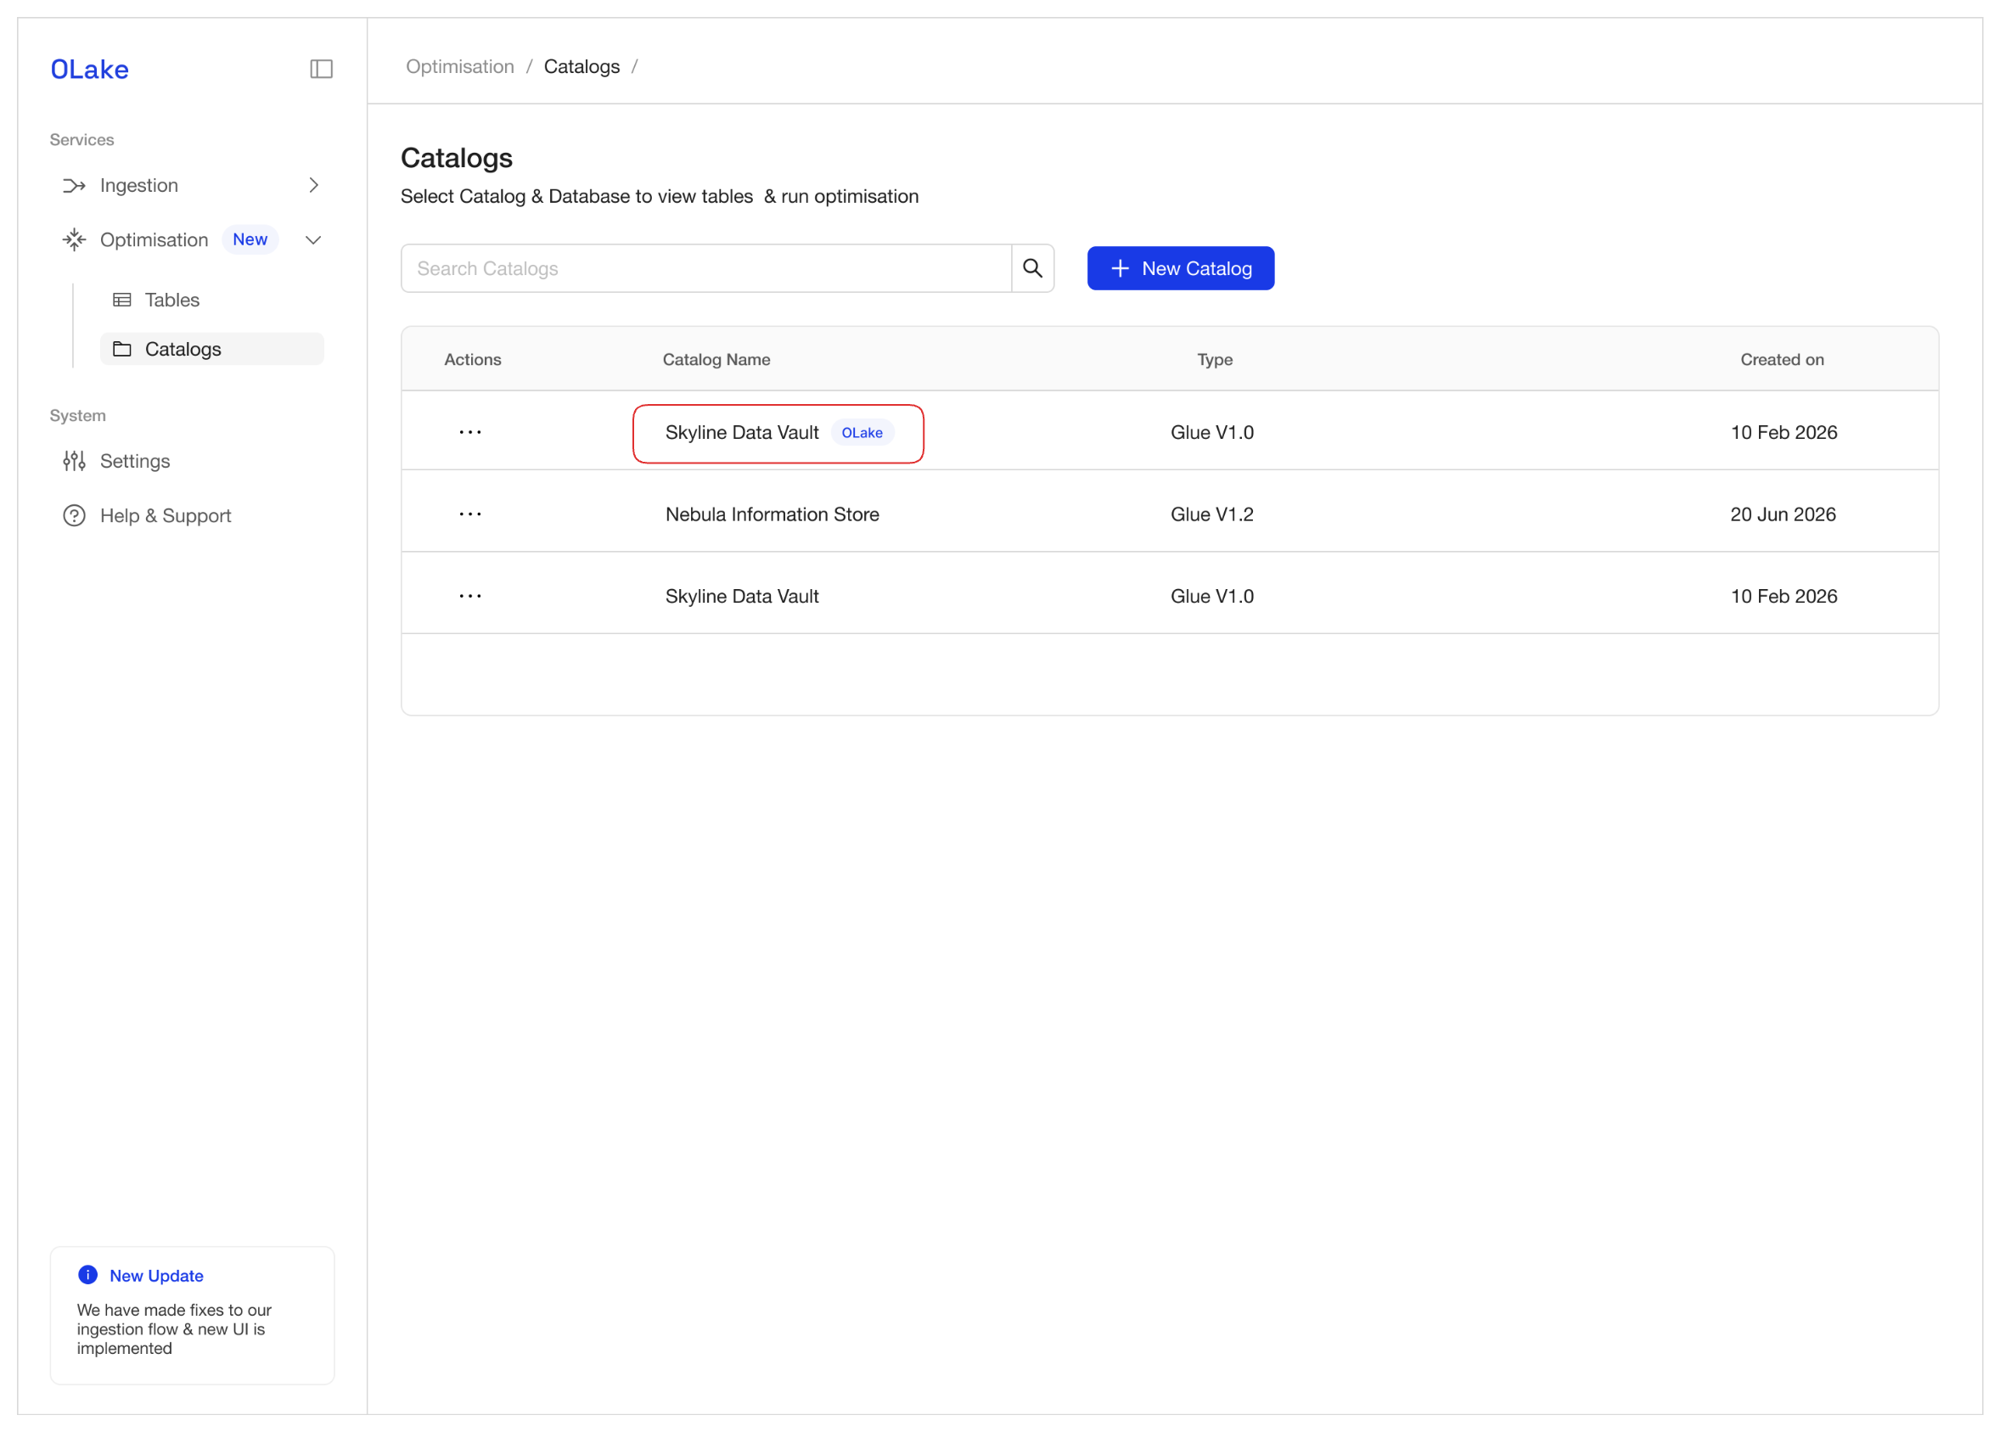Image resolution: width=2000 pixels, height=1432 pixels.
Task: Click the New Catalog button
Action: click(x=1180, y=268)
